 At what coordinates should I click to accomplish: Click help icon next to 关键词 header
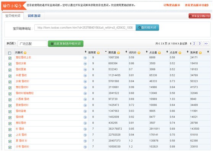[25, 52]
